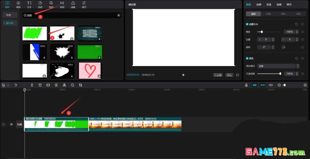Mute the main track audio
Screen dimensions: 310x159
point(11,124)
